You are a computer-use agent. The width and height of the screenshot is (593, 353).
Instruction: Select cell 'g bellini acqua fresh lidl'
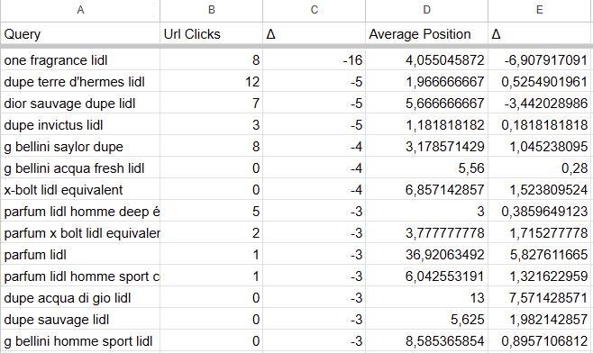click(80, 167)
